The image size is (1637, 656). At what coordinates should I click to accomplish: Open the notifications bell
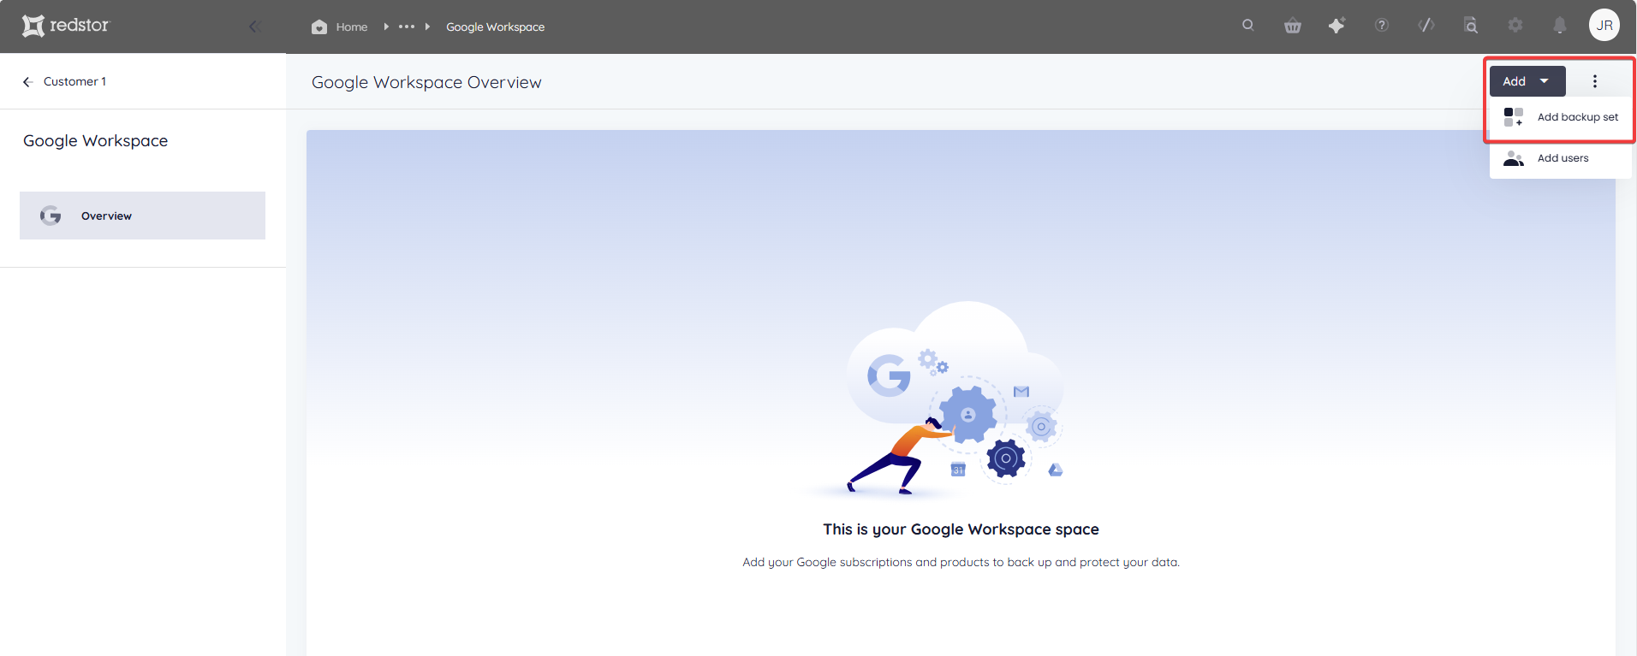[x=1560, y=25]
